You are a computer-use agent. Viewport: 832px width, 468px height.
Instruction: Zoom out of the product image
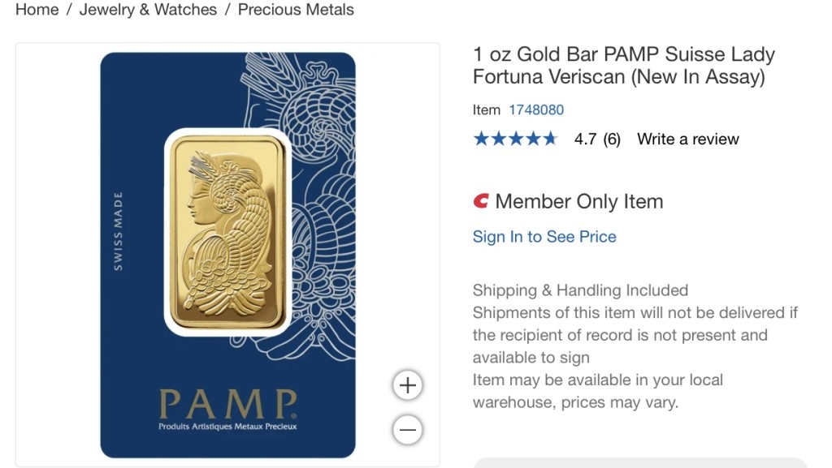pyautogui.click(x=408, y=429)
